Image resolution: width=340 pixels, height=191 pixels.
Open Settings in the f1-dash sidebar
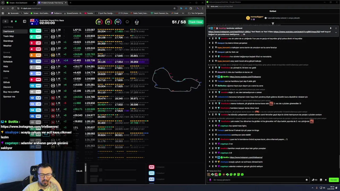click(7, 57)
